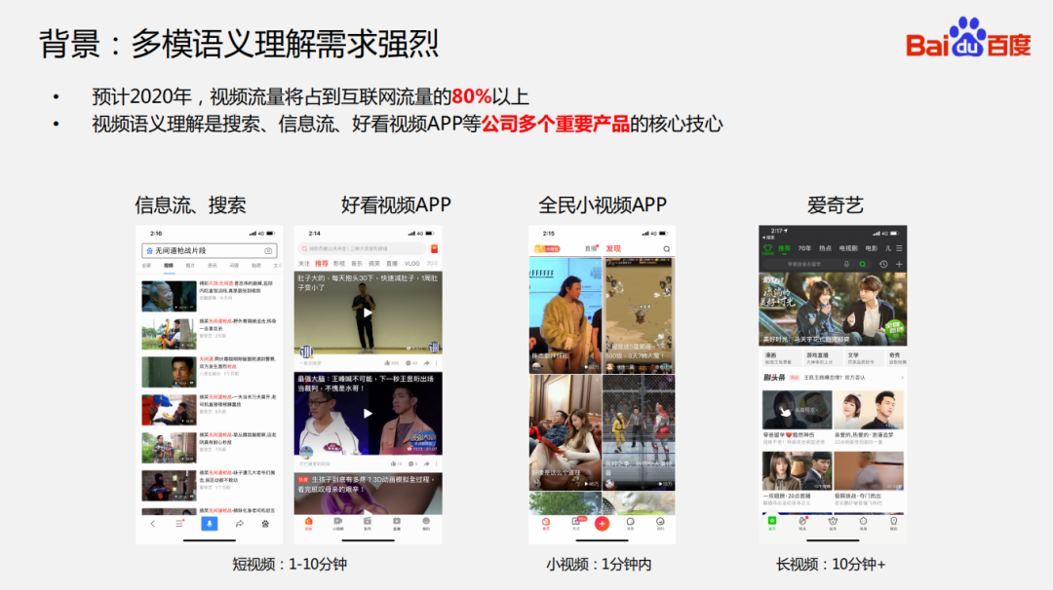Switch to the 发现 tab in Quanmin app
Image resolution: width=1053 pixels, height=590 pixels.
pos(613,248)
